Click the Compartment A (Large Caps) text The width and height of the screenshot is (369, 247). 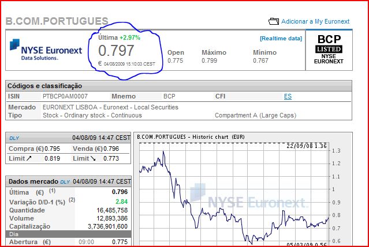pyautogui.click(x=255, y=115)
